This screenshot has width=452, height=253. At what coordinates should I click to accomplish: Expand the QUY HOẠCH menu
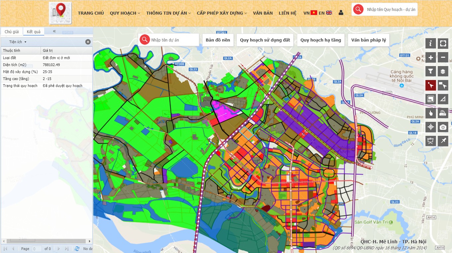point(125,13)
